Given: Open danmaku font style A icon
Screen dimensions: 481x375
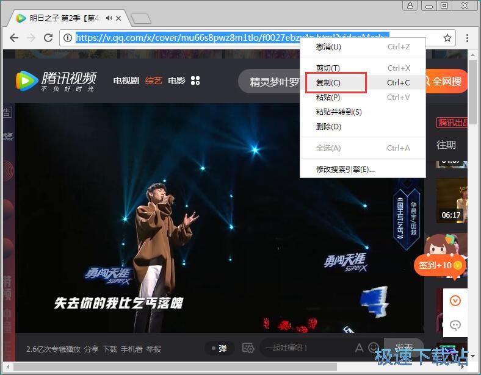Looking at the screenshot, I should click(359, 348).
